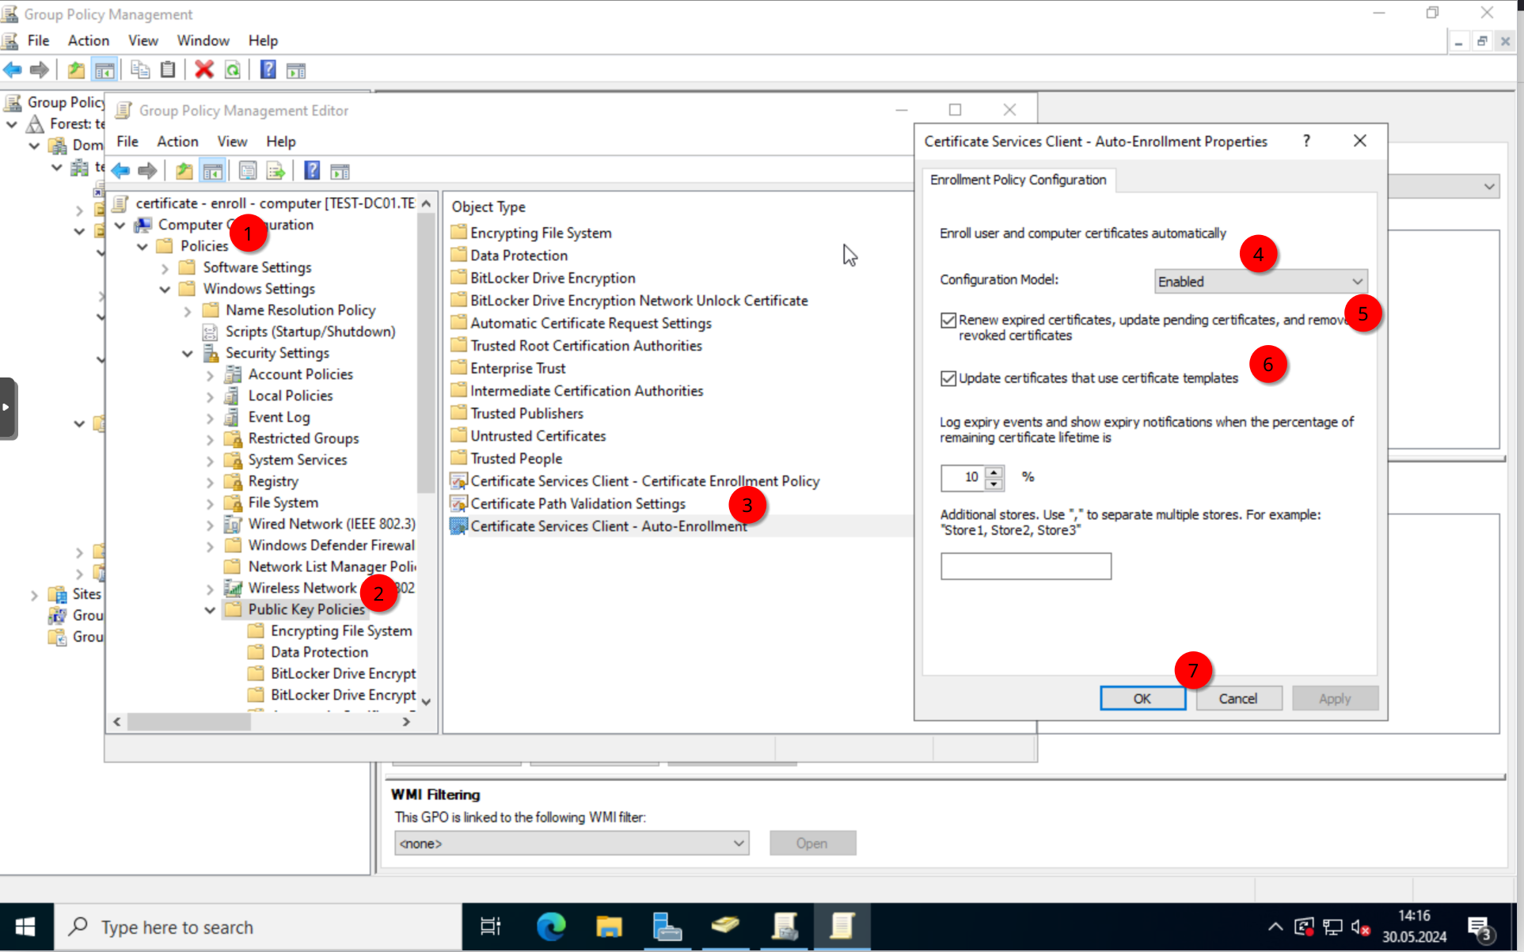This screenshot has width=1524, height=952.
Task: Select Trusted Publishers folder in list
Action: click(x=526, y=413)
